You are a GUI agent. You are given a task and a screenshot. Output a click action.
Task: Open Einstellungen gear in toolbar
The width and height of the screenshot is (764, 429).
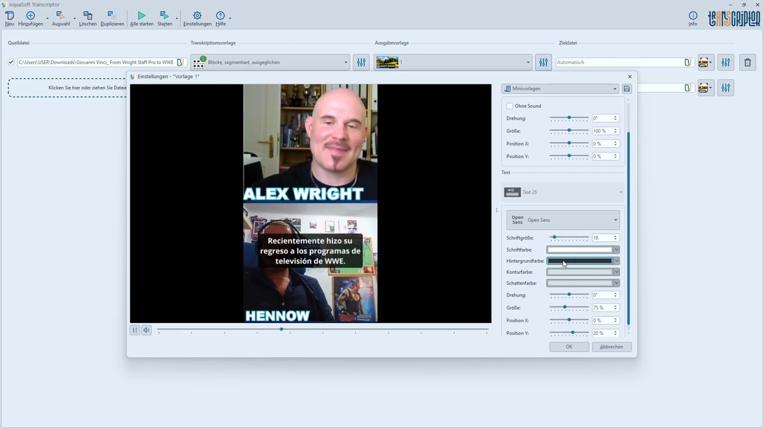pyautogui.click(x=197, y=15)
